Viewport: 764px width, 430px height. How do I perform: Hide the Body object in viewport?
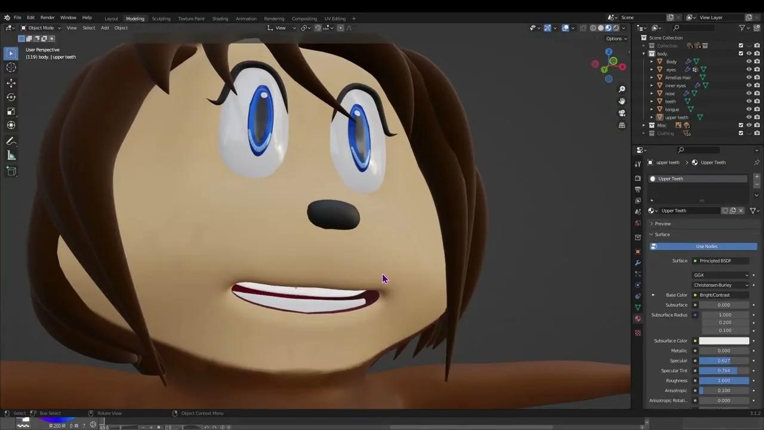[x=749, y=62]
